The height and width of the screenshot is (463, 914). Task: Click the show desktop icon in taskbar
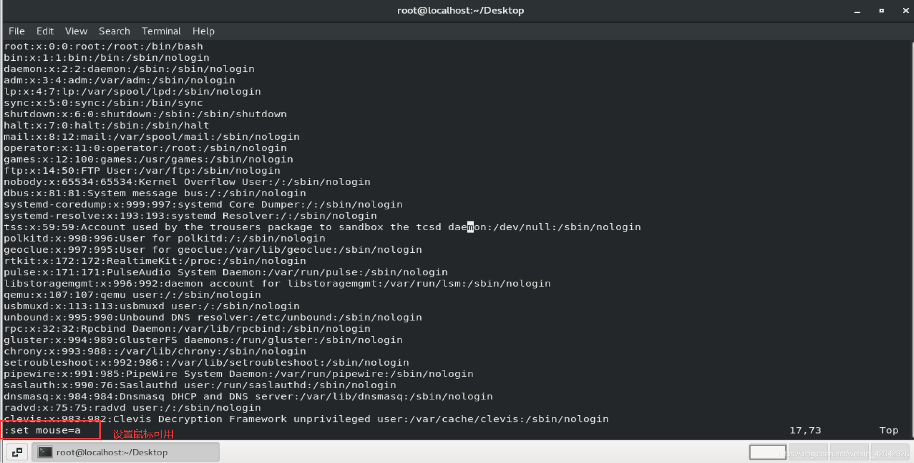(17, 452)
